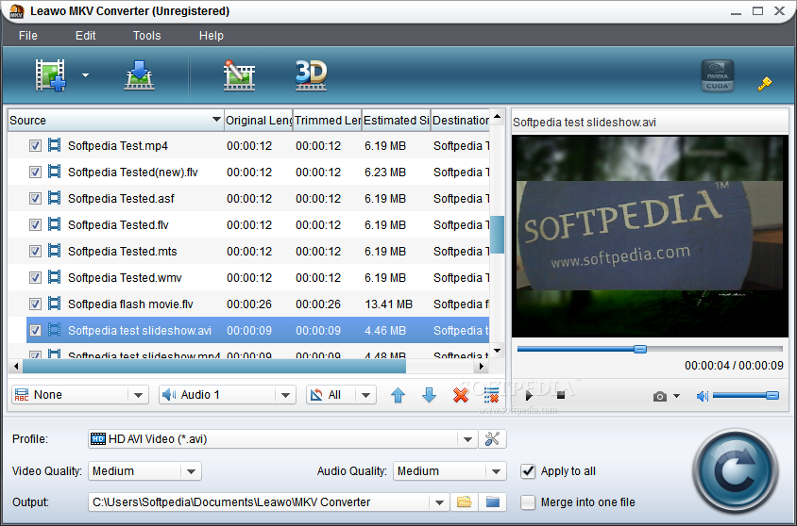Click the NVIDIA CUDA icon
The width and height of the screenshot is (797, 526).
(x=717, y=75)
